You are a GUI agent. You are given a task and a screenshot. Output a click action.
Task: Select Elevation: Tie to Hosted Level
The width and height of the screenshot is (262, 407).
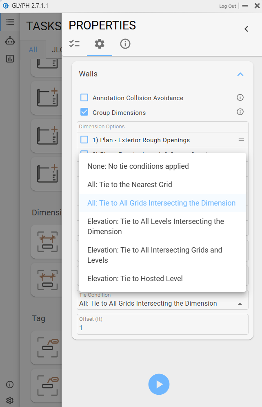(135, 279)
